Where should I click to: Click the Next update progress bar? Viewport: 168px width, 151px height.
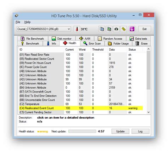pyautogui.click(x=82, y=132)
